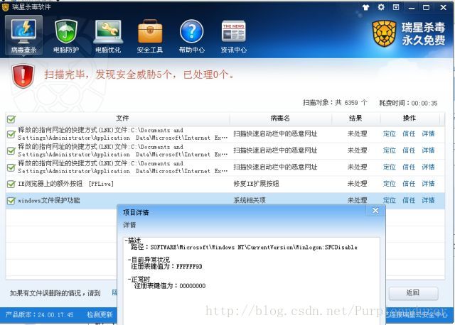Click the 文件 column header
The image size is (455, 325).
click(122, 119)
